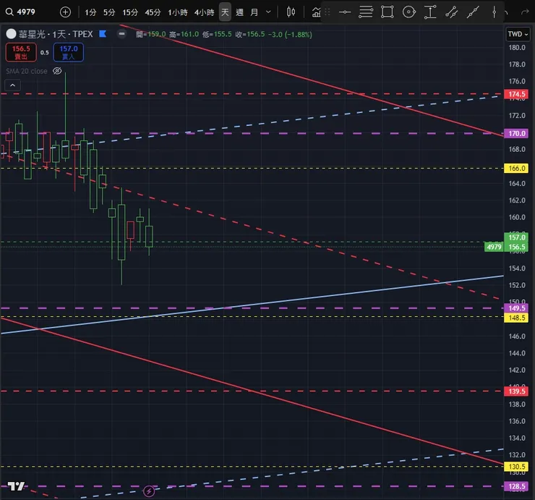Select the trend line tool

pos(473,12)
